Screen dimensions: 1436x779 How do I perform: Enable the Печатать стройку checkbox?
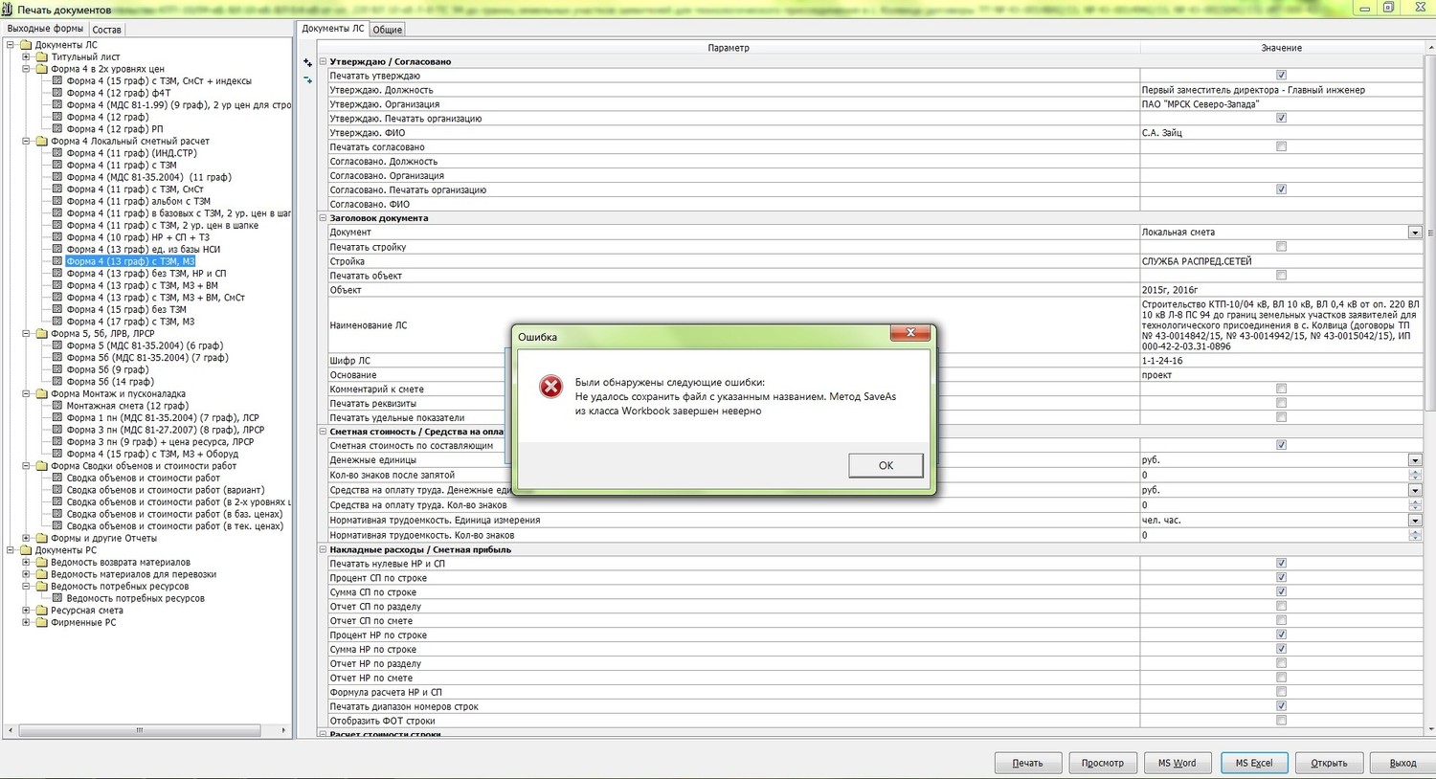[x=1281, y=247]
